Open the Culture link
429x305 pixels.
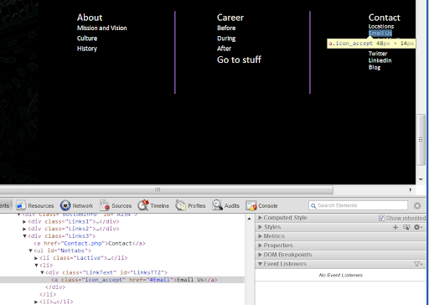[87, 39]
